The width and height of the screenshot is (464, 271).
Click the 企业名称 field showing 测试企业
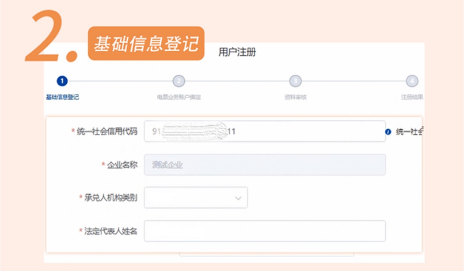265,165
